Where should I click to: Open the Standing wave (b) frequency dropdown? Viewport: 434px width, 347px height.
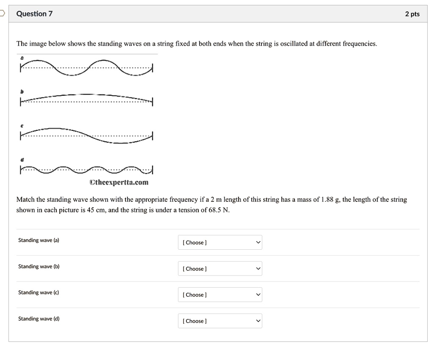[x=220, y=268]
